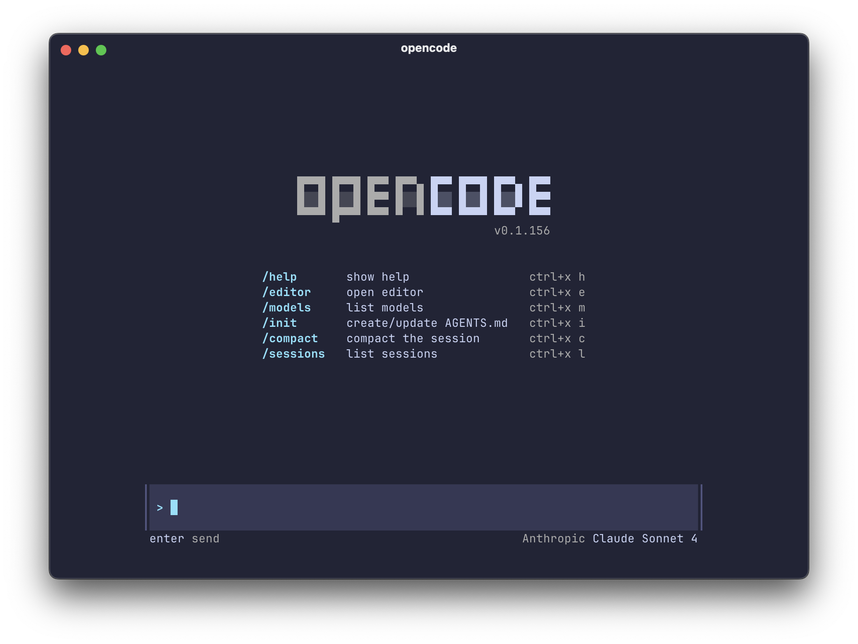Open Anthropic Claude Sonnet 4 model selector
Screen dimensions: 858x644
610,538
